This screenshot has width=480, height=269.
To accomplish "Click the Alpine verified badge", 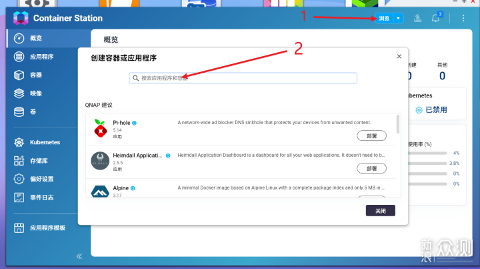I will click(x=133, y=188).
